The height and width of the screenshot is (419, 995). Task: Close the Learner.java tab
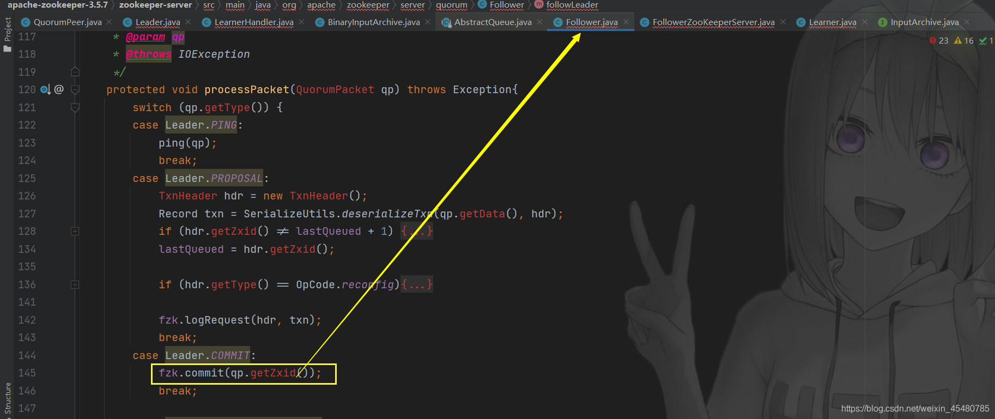(x=865, y=22)
